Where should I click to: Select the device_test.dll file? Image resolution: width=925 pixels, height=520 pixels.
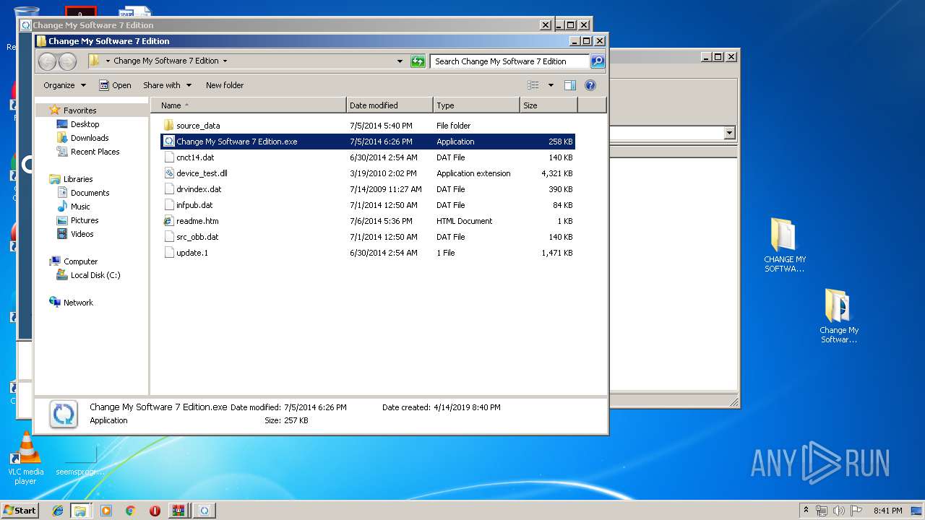pos(368,173)
